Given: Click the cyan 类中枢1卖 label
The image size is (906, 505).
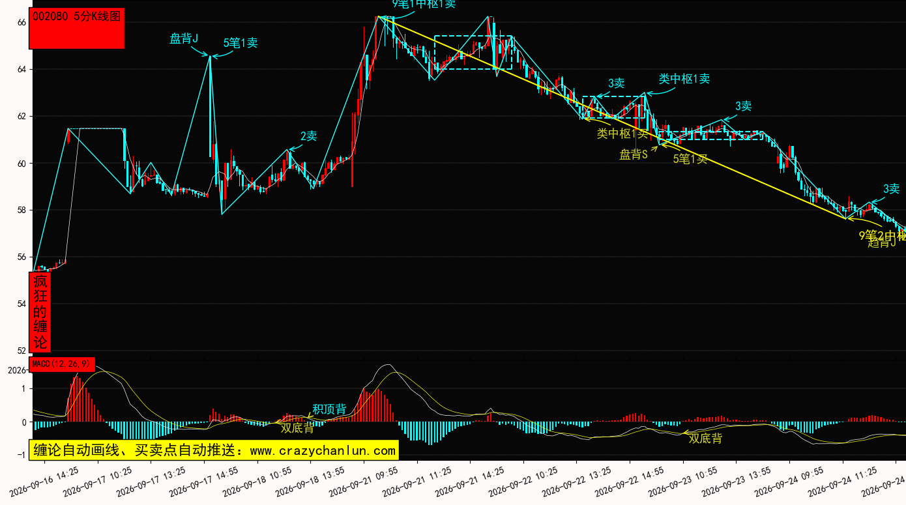Looking at the screenshot, I should point(684,79).
